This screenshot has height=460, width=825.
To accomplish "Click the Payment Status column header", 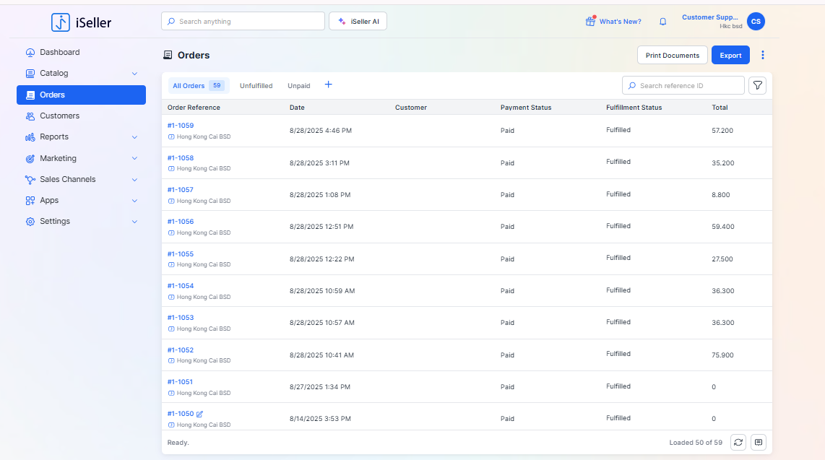I will [x=526, y=108].
